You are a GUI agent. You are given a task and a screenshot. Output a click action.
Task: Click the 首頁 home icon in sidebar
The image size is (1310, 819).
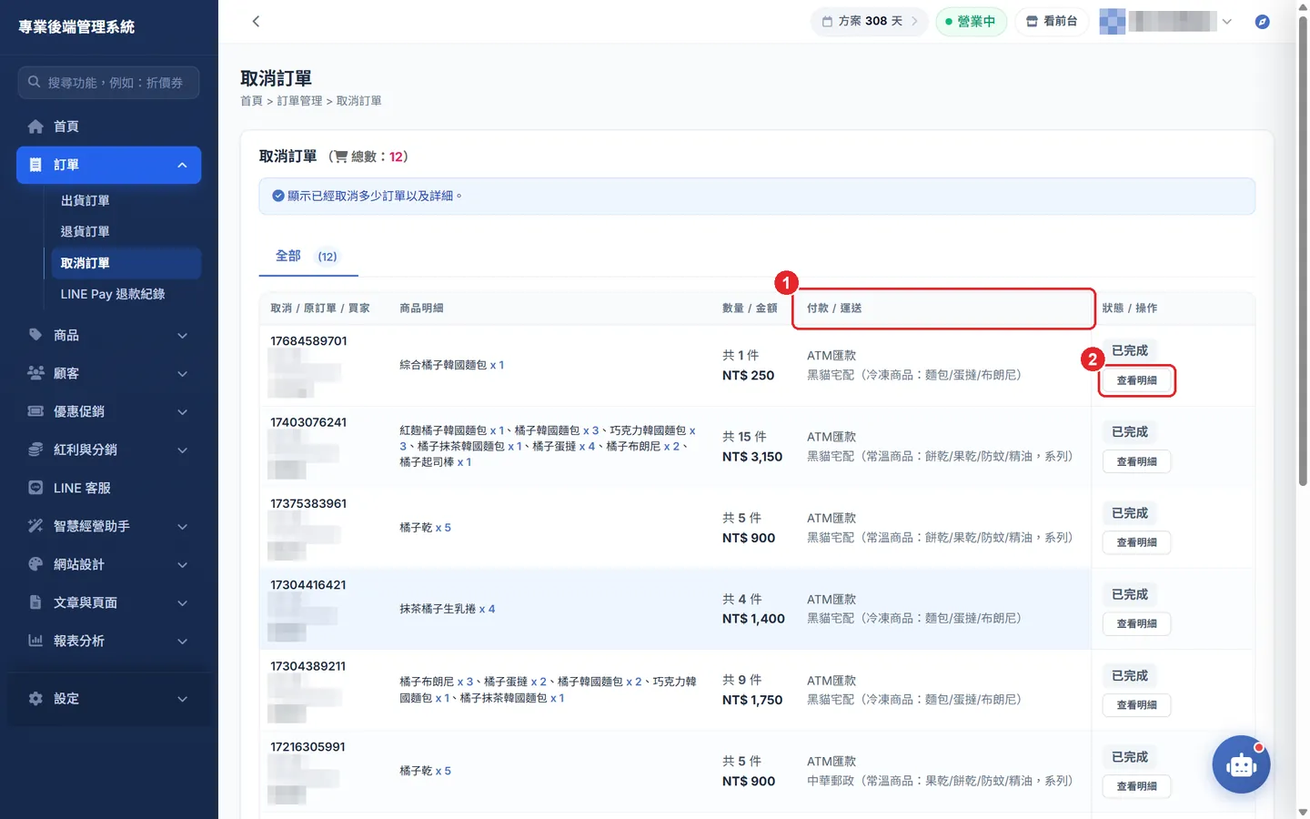pyautogui.click(x=35, y=126)
